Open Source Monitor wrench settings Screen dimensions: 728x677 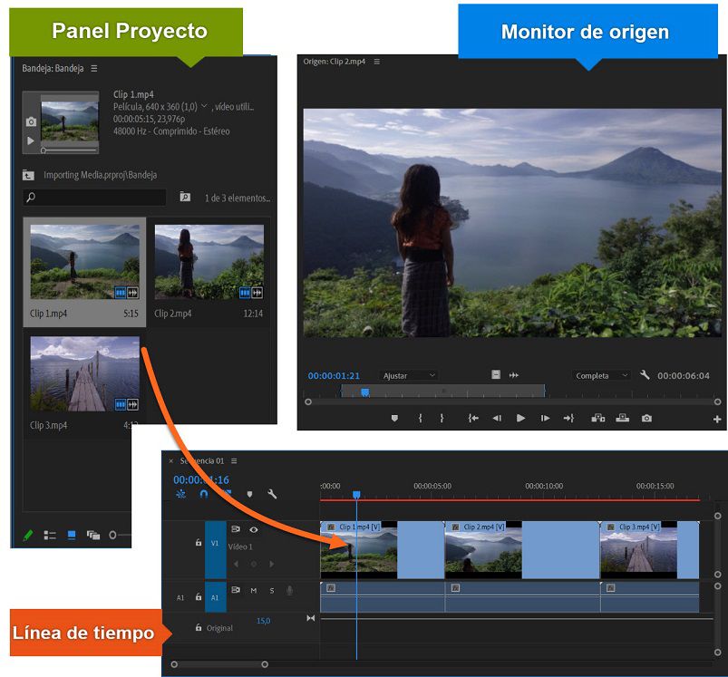pos(645,374)
